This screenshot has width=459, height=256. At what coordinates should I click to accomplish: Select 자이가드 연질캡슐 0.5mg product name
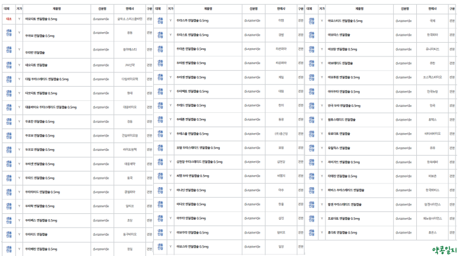pos(344,162)
